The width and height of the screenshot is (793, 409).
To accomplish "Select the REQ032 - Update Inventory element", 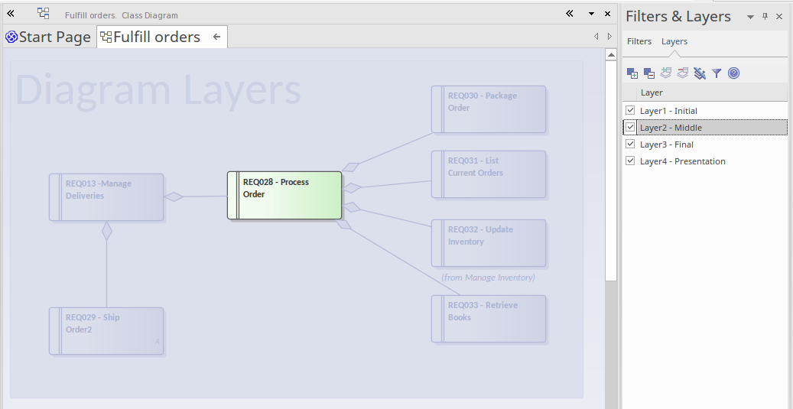I will (x=489, y=242).
